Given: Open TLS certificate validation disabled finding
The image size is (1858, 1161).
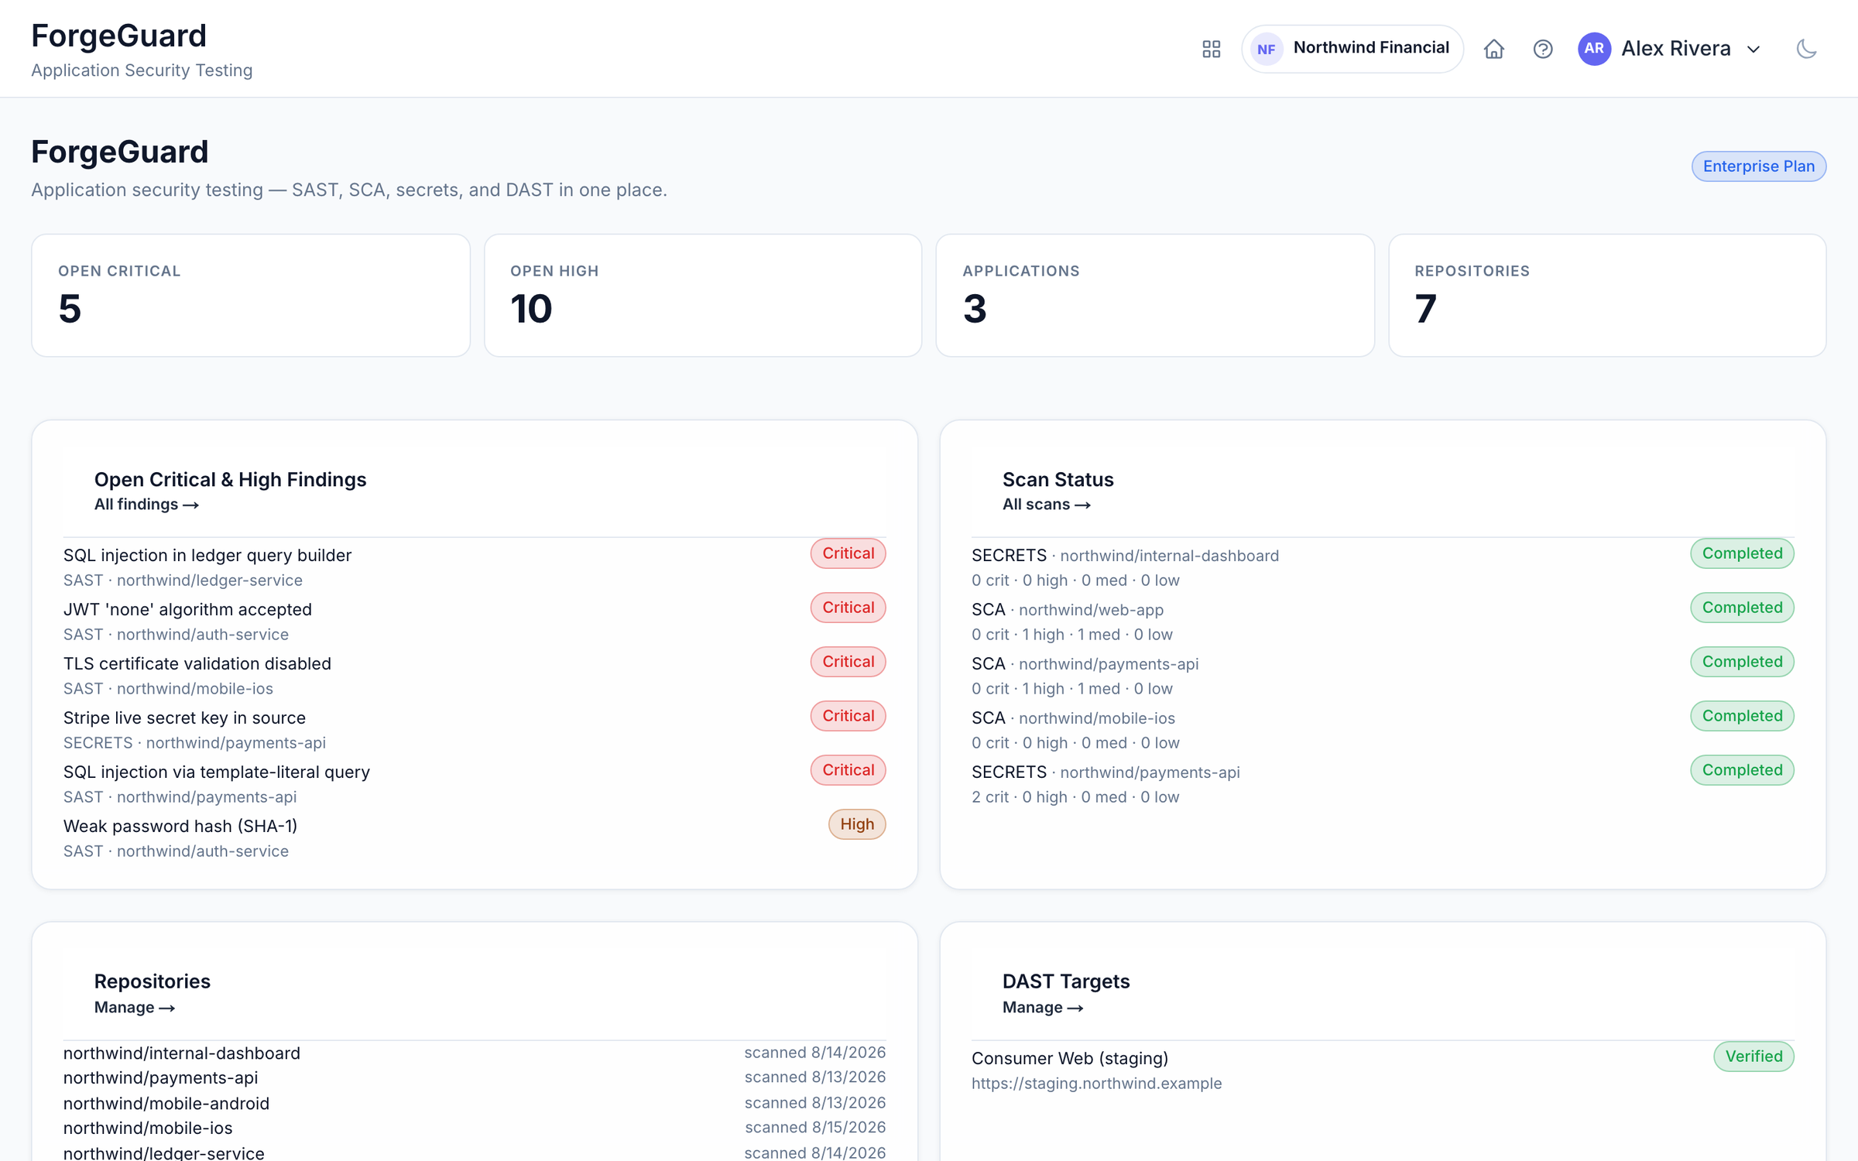Looking at the screenshot, I should [475, 675].
